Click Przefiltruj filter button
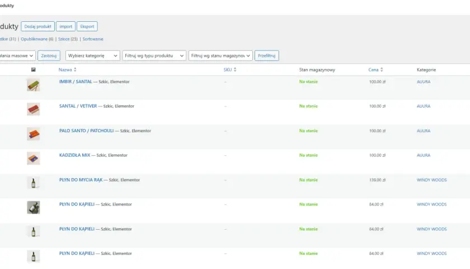This screenshot has height=269, width=470. click(x=267, y=55)
